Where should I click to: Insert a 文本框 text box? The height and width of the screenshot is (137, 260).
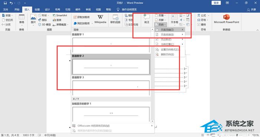pos(174,19)
